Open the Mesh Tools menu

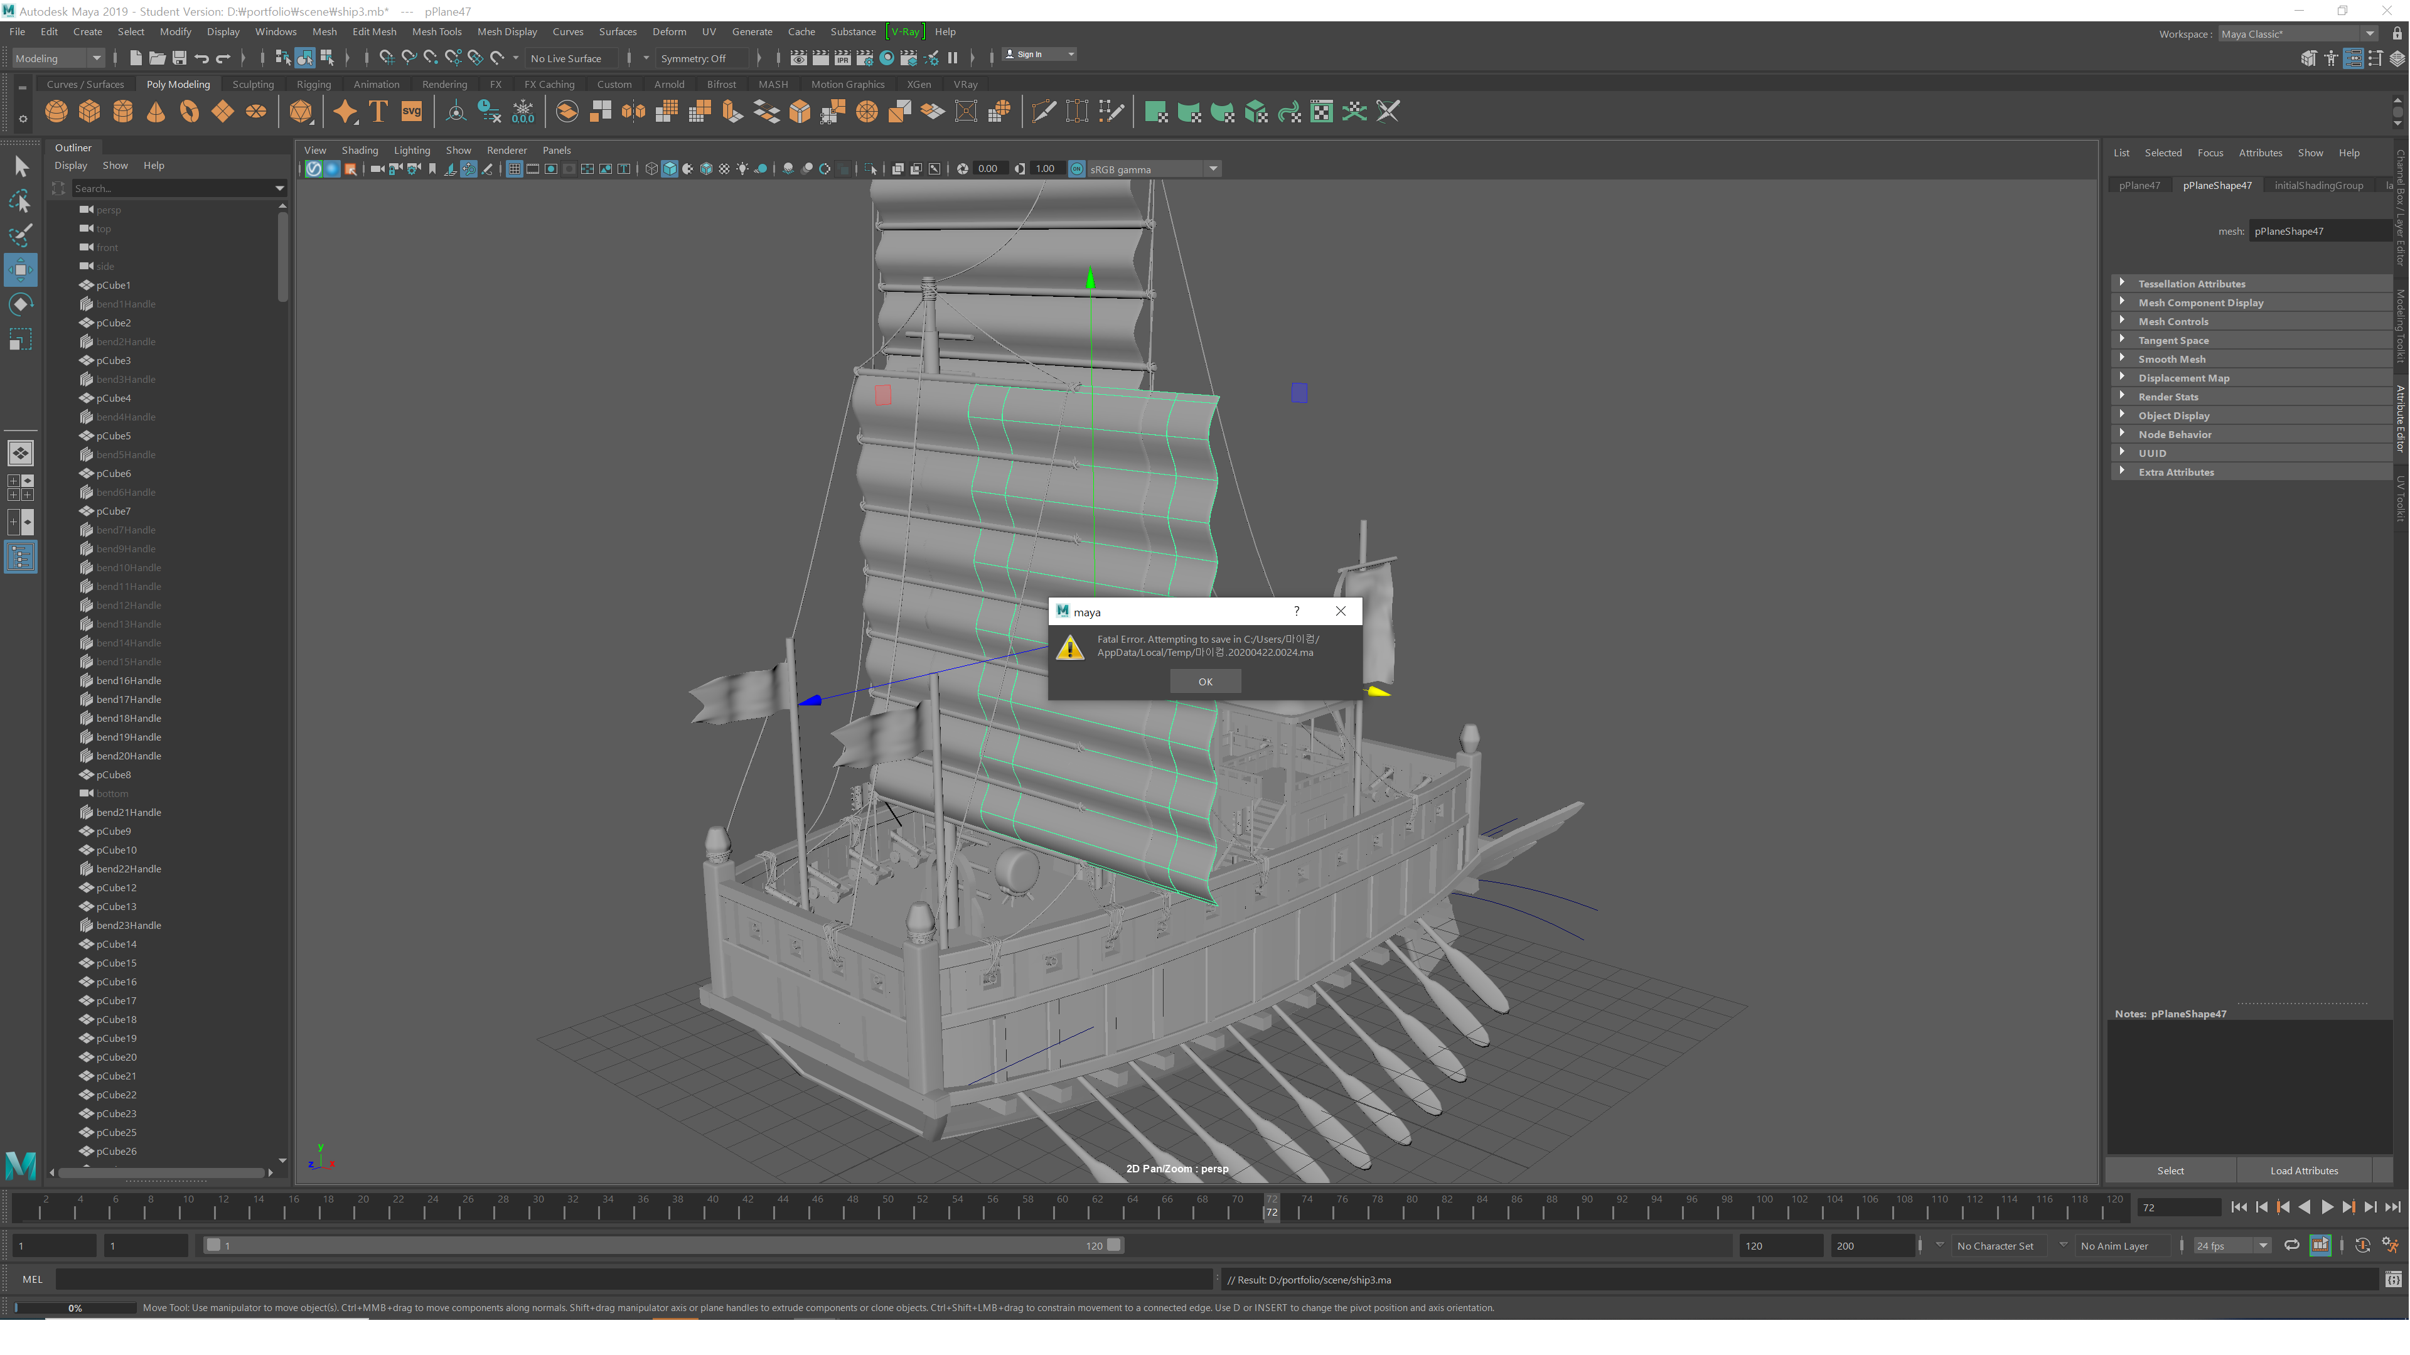point(436,31)
